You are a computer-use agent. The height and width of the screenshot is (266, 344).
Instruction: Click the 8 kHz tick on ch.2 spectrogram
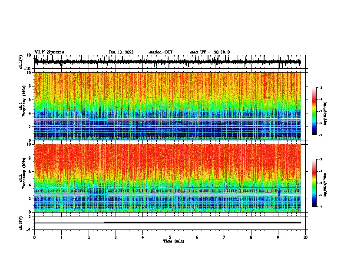(30, 158)
